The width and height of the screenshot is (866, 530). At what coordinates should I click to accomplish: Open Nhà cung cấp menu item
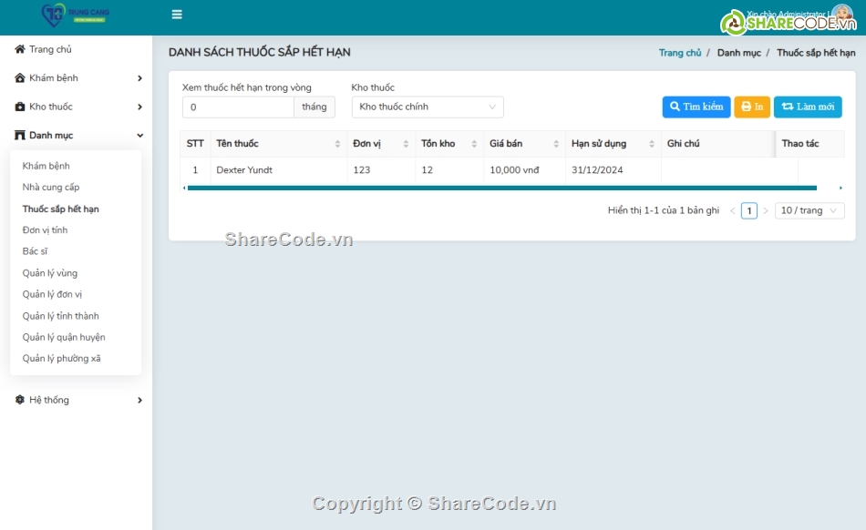pos(51,188)
